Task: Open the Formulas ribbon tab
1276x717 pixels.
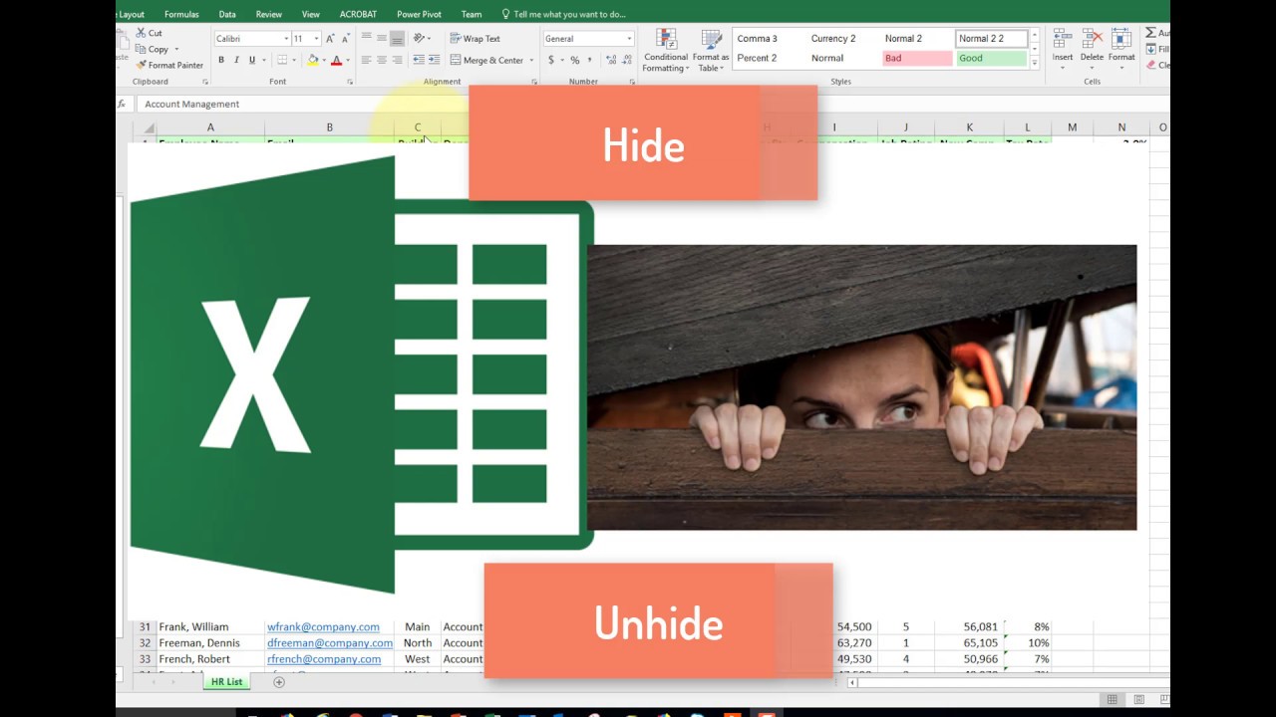Action: [181, 14]
